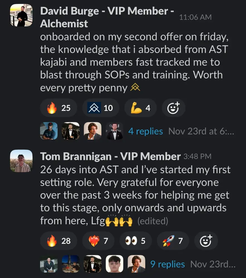Click Tom Brannigan's username
The image size is (246, 278).
(x=110, y=157)
